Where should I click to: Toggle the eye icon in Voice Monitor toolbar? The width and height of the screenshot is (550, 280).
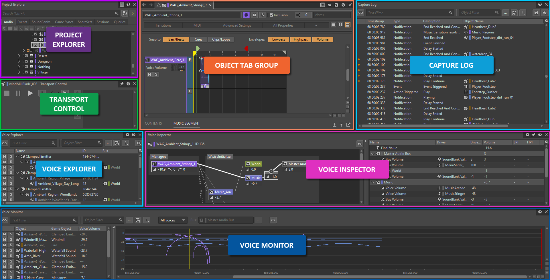273,220
